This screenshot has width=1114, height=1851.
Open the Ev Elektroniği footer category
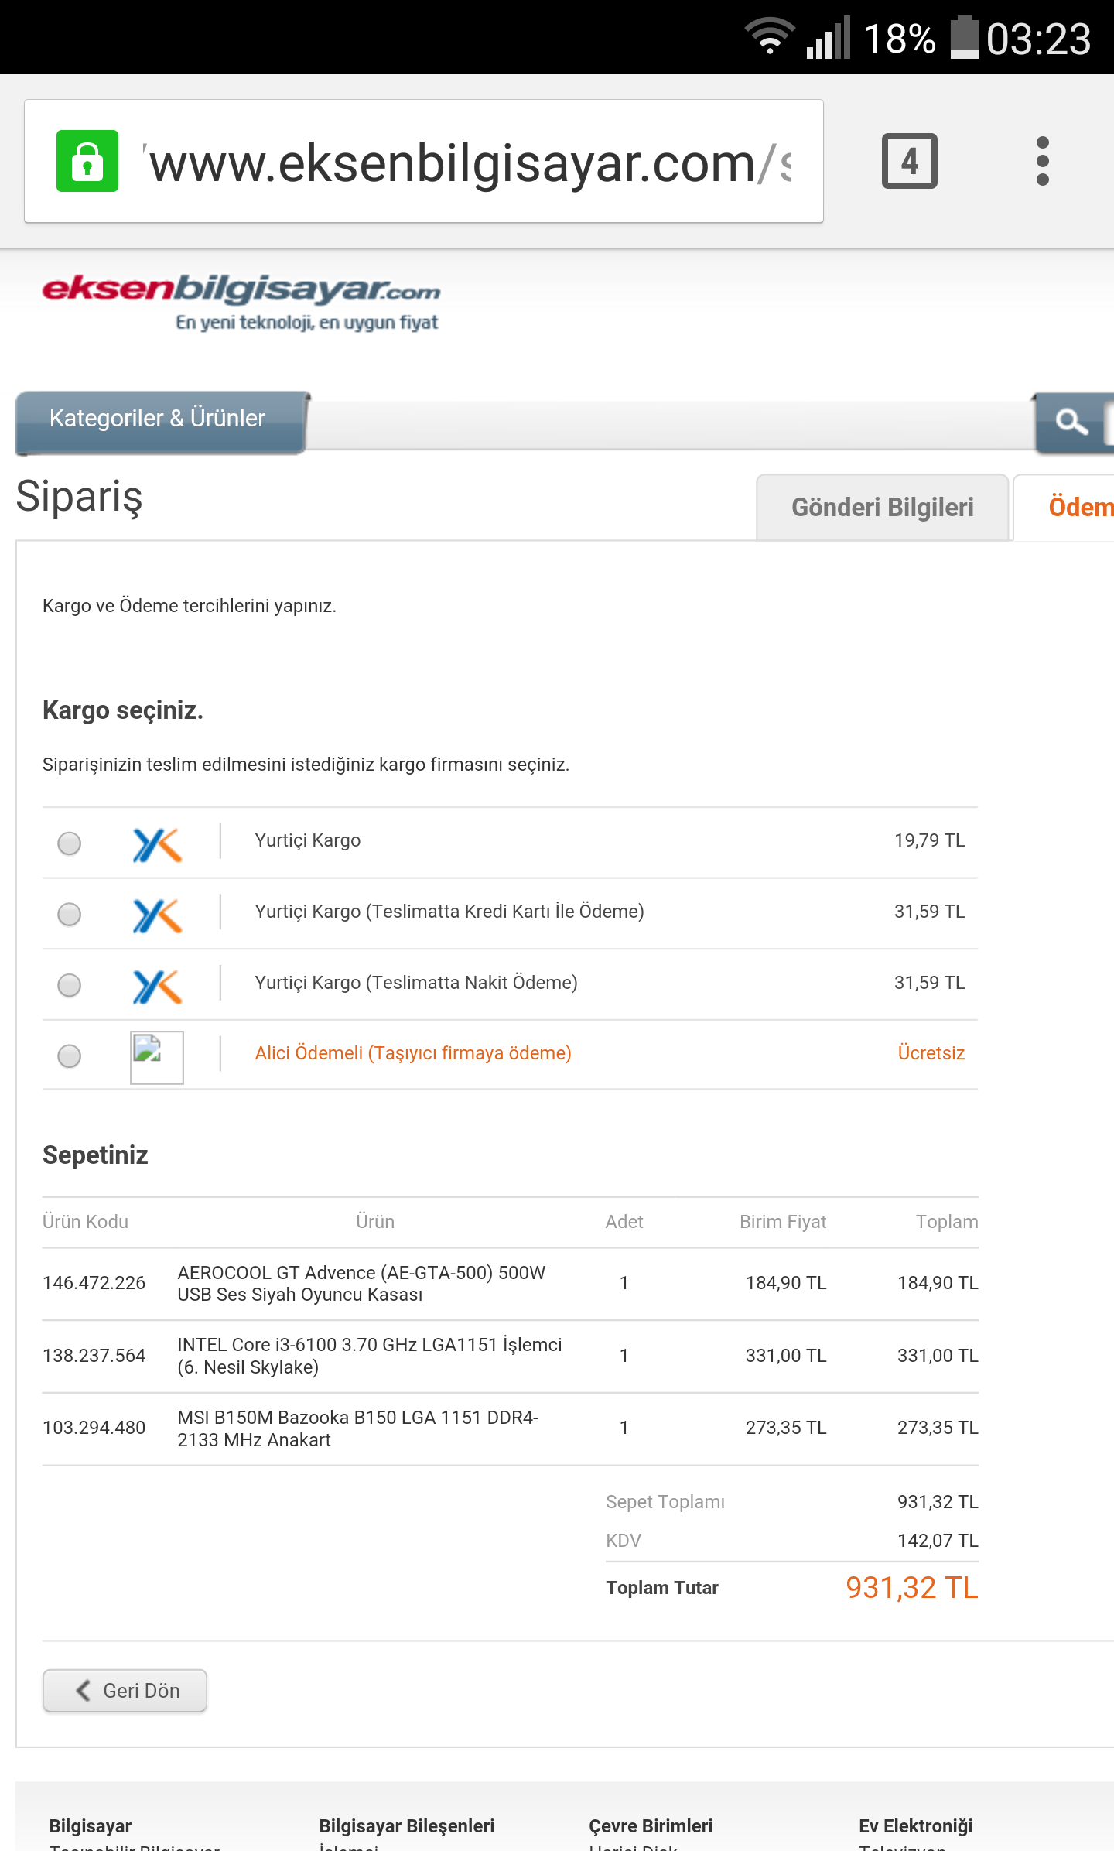(x=915, y=1826)
